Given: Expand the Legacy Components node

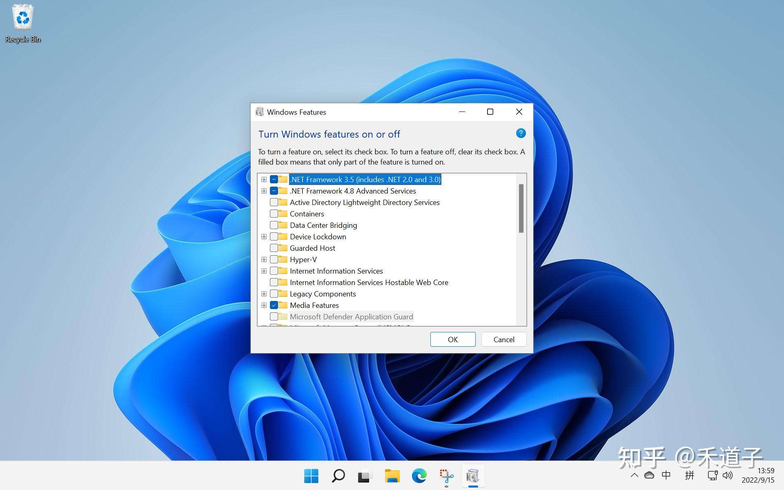Looking at the screenshot, I should pyautogui.click(x=264, y=294).
